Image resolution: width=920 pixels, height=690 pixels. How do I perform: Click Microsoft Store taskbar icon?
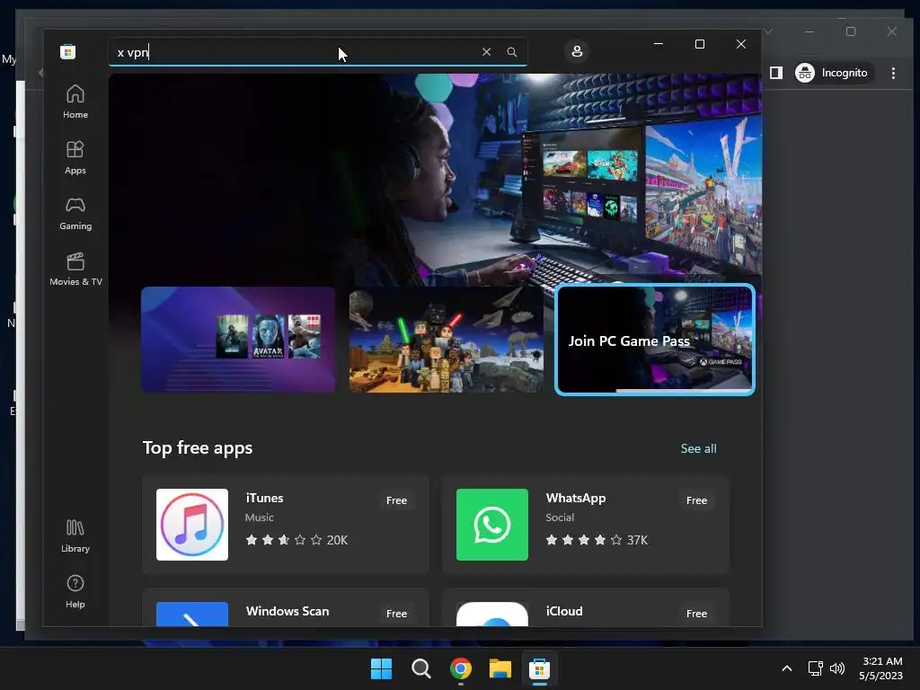click(x=539, y=668)
